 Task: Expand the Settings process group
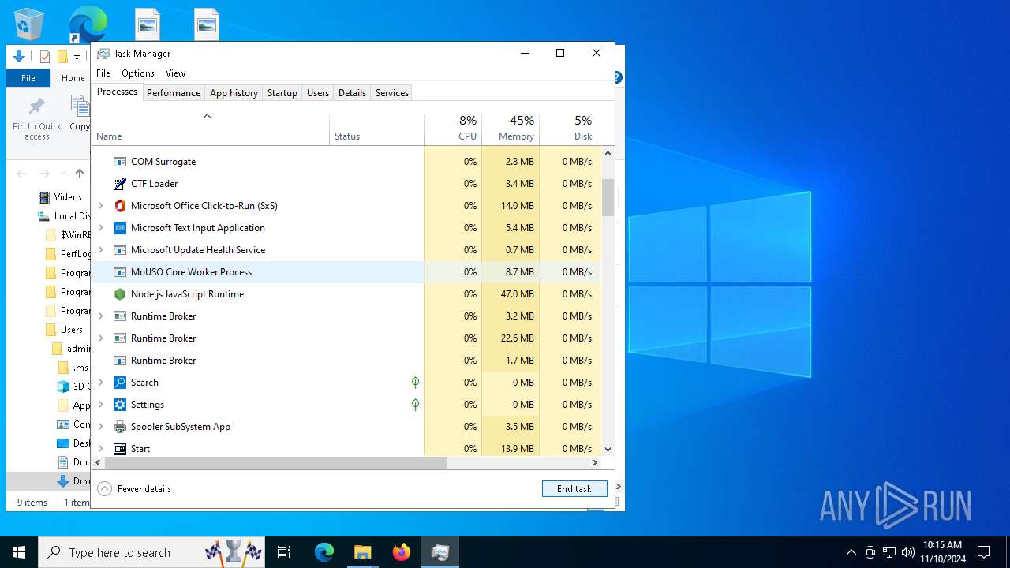pos(100,405)
